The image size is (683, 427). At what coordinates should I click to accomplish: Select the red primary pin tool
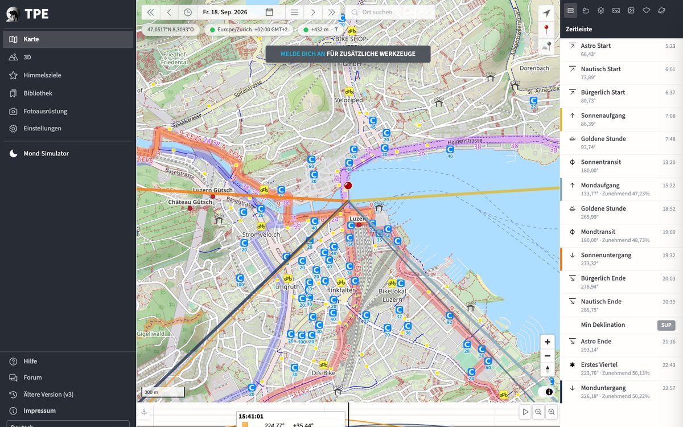point(546,30)
